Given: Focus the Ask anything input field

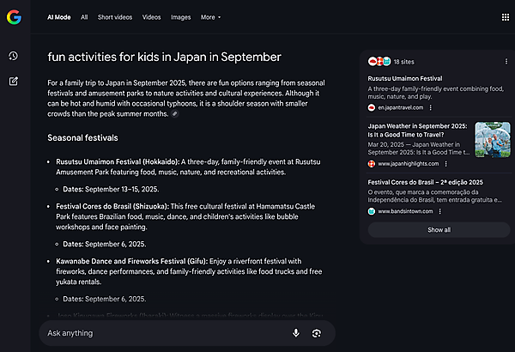Looking at the screenshot, I should (x=163, y=333).
